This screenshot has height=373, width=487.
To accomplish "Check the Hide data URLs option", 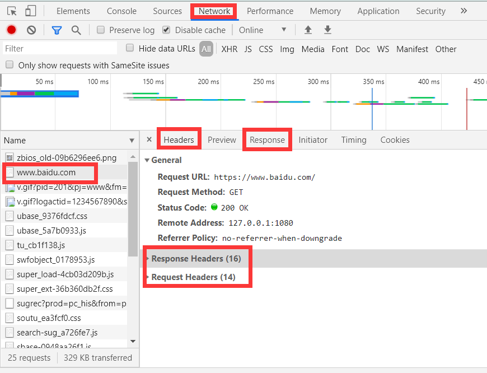I will (130, 48).
